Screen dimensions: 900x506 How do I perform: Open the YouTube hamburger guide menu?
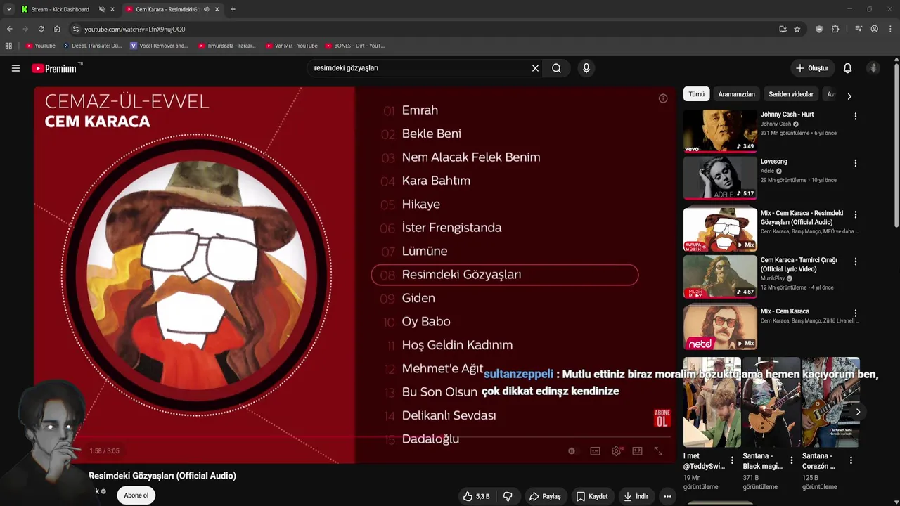(x=15, y=68)
